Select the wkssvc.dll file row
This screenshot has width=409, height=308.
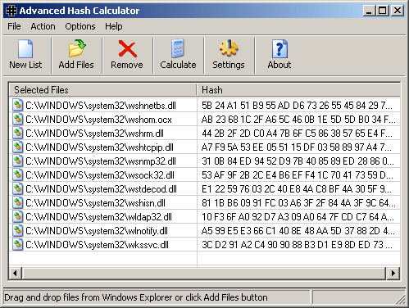tap(205, 245)
